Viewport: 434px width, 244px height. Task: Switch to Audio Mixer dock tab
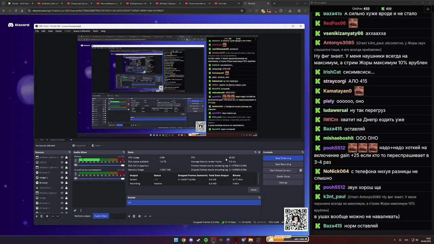pos(101,216)
